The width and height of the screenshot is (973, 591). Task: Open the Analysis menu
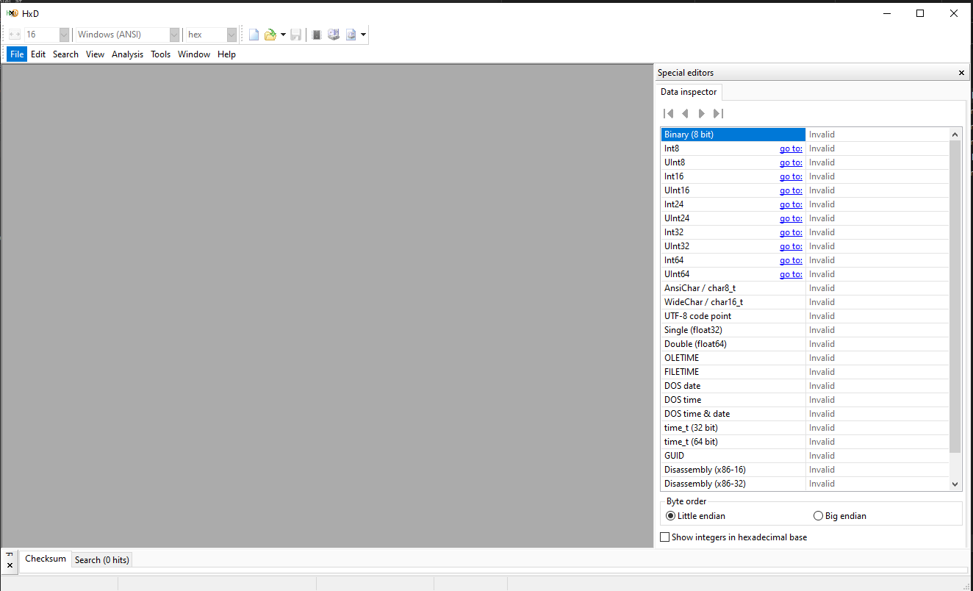tap(127, 54)
